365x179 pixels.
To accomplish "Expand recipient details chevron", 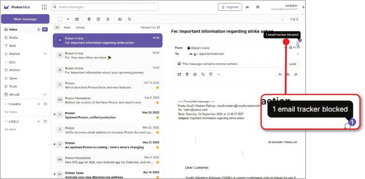I will point(298,54).
